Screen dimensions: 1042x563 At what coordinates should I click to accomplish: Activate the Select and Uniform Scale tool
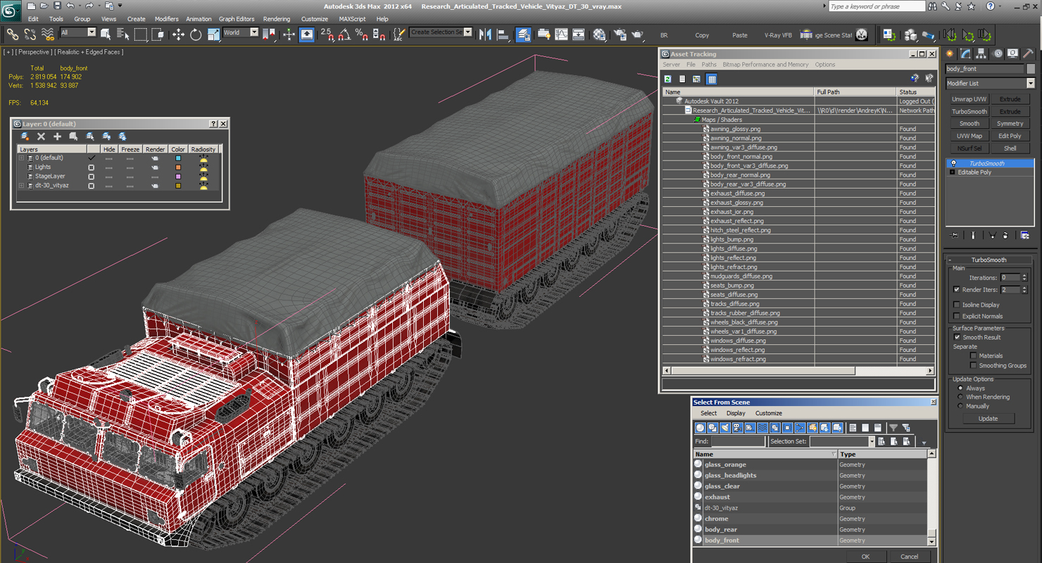click(x=213, y=34)
